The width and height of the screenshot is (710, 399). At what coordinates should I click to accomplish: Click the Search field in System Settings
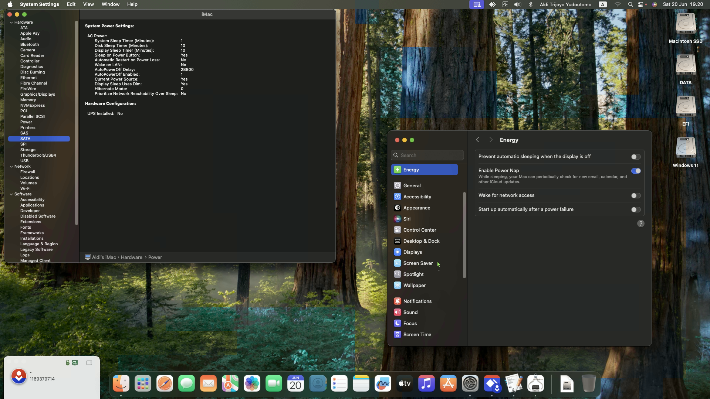pyautogui.click(x=427, y=155)
